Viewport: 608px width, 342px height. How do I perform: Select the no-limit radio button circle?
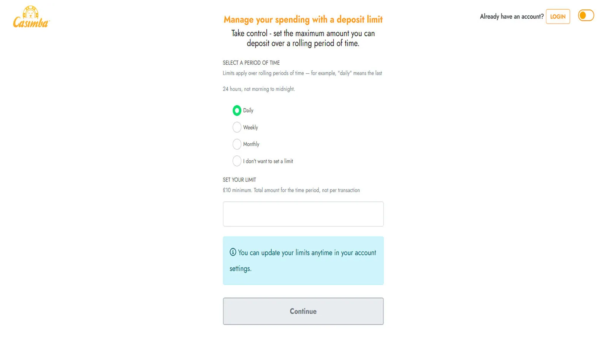click(237, 161)
